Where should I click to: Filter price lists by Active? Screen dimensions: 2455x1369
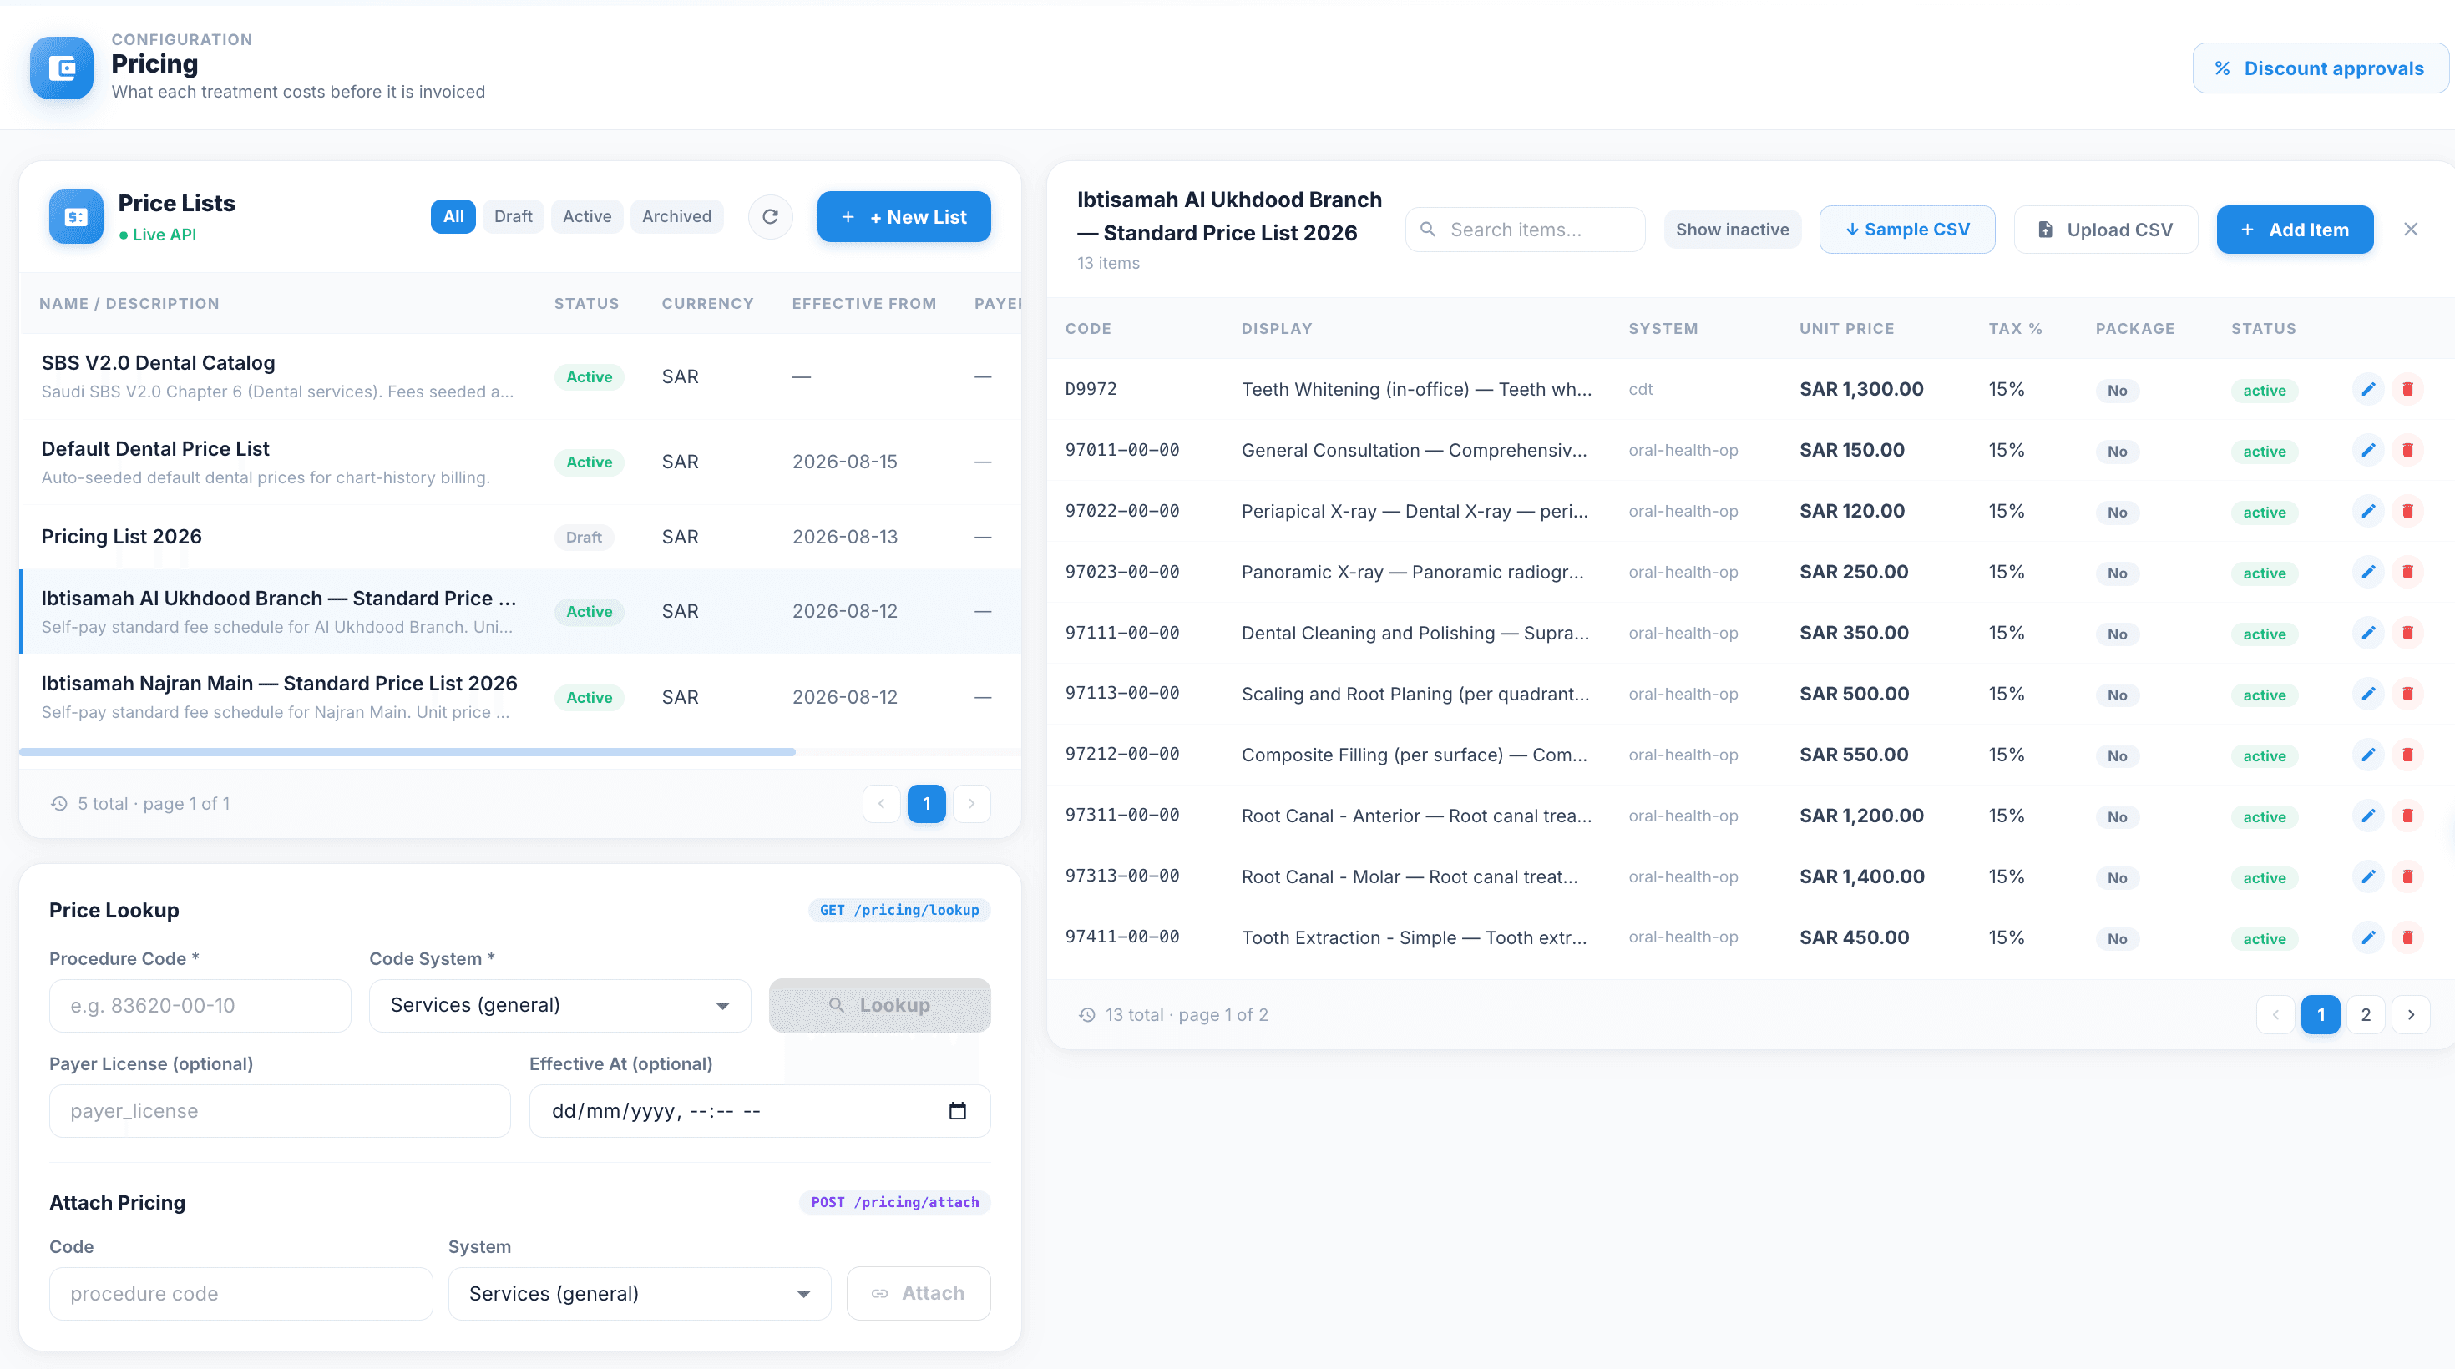[587, 216]
